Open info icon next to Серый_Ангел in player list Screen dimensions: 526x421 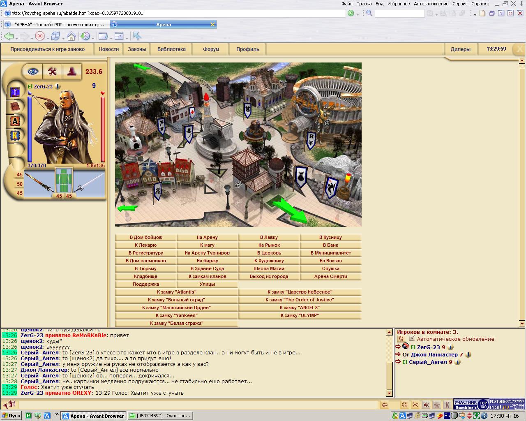457,362
